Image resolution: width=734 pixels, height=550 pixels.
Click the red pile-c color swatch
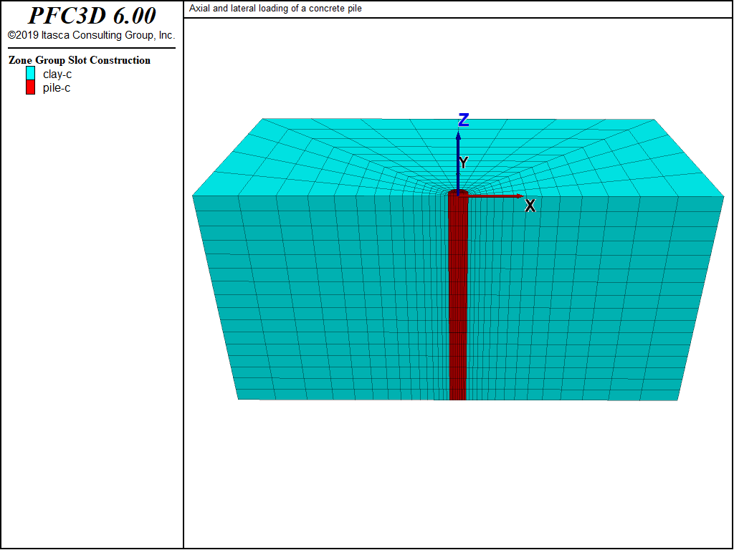[x=30, y=87]
